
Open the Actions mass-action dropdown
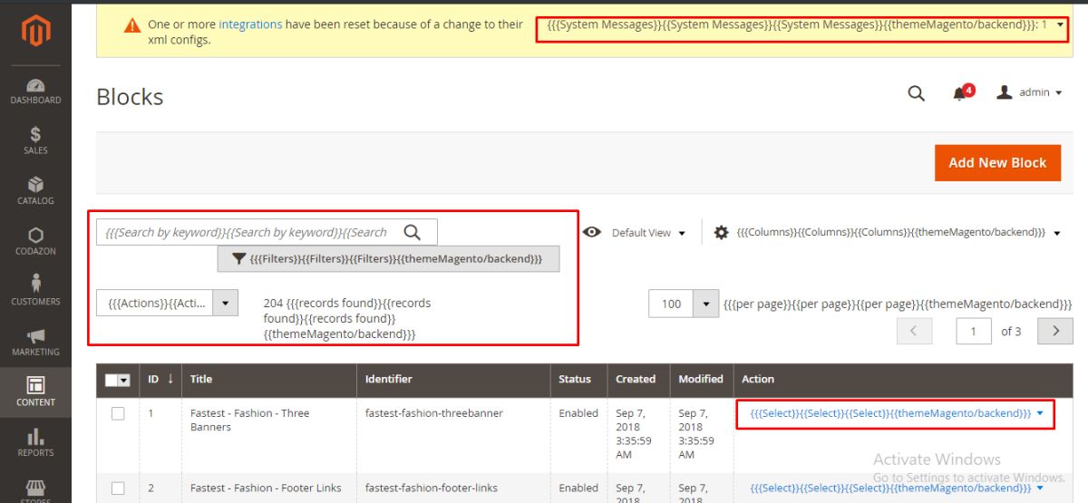(x=168, y=303)
